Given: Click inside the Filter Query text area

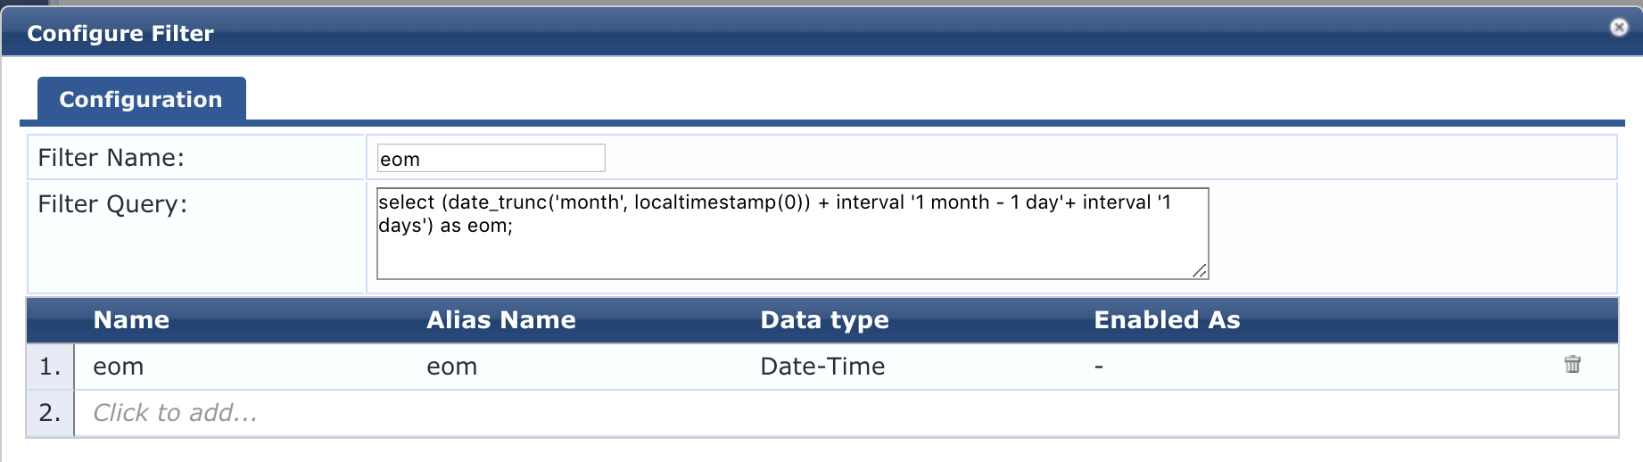Looking at the screenshot, I should tap(792, 233).
